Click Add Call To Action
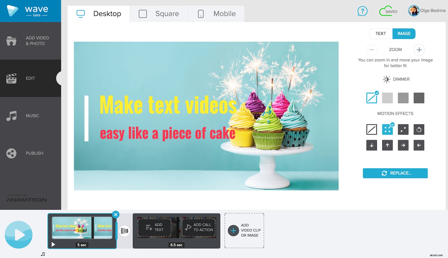 198,227
